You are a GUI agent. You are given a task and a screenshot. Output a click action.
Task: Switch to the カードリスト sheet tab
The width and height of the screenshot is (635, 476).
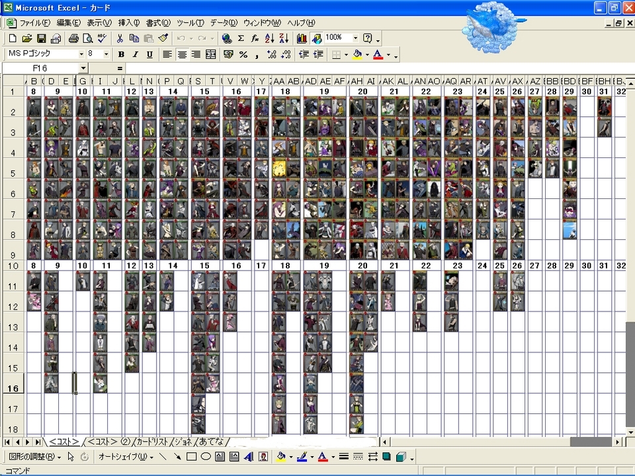[x=152, y=442]
